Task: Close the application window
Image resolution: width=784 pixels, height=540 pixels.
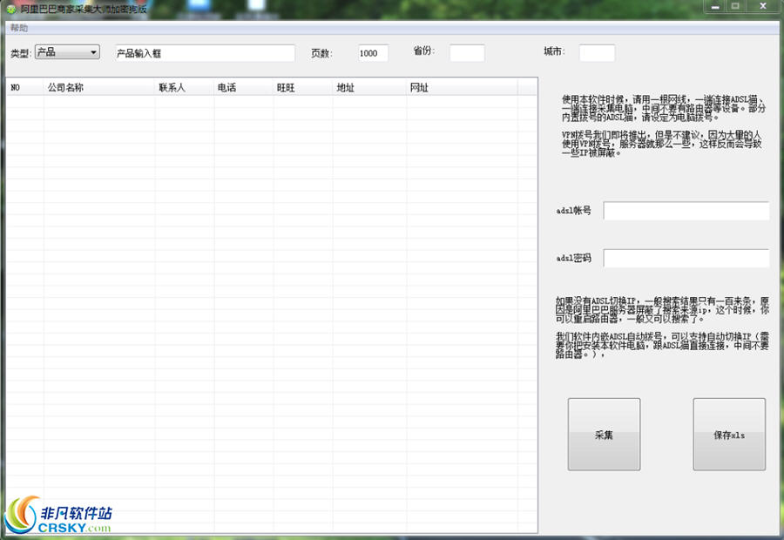Action: coord(763,6)
